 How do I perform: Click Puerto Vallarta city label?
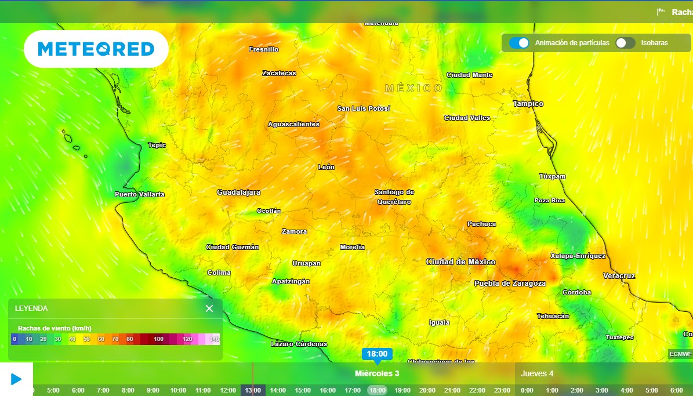click(140, 194)
